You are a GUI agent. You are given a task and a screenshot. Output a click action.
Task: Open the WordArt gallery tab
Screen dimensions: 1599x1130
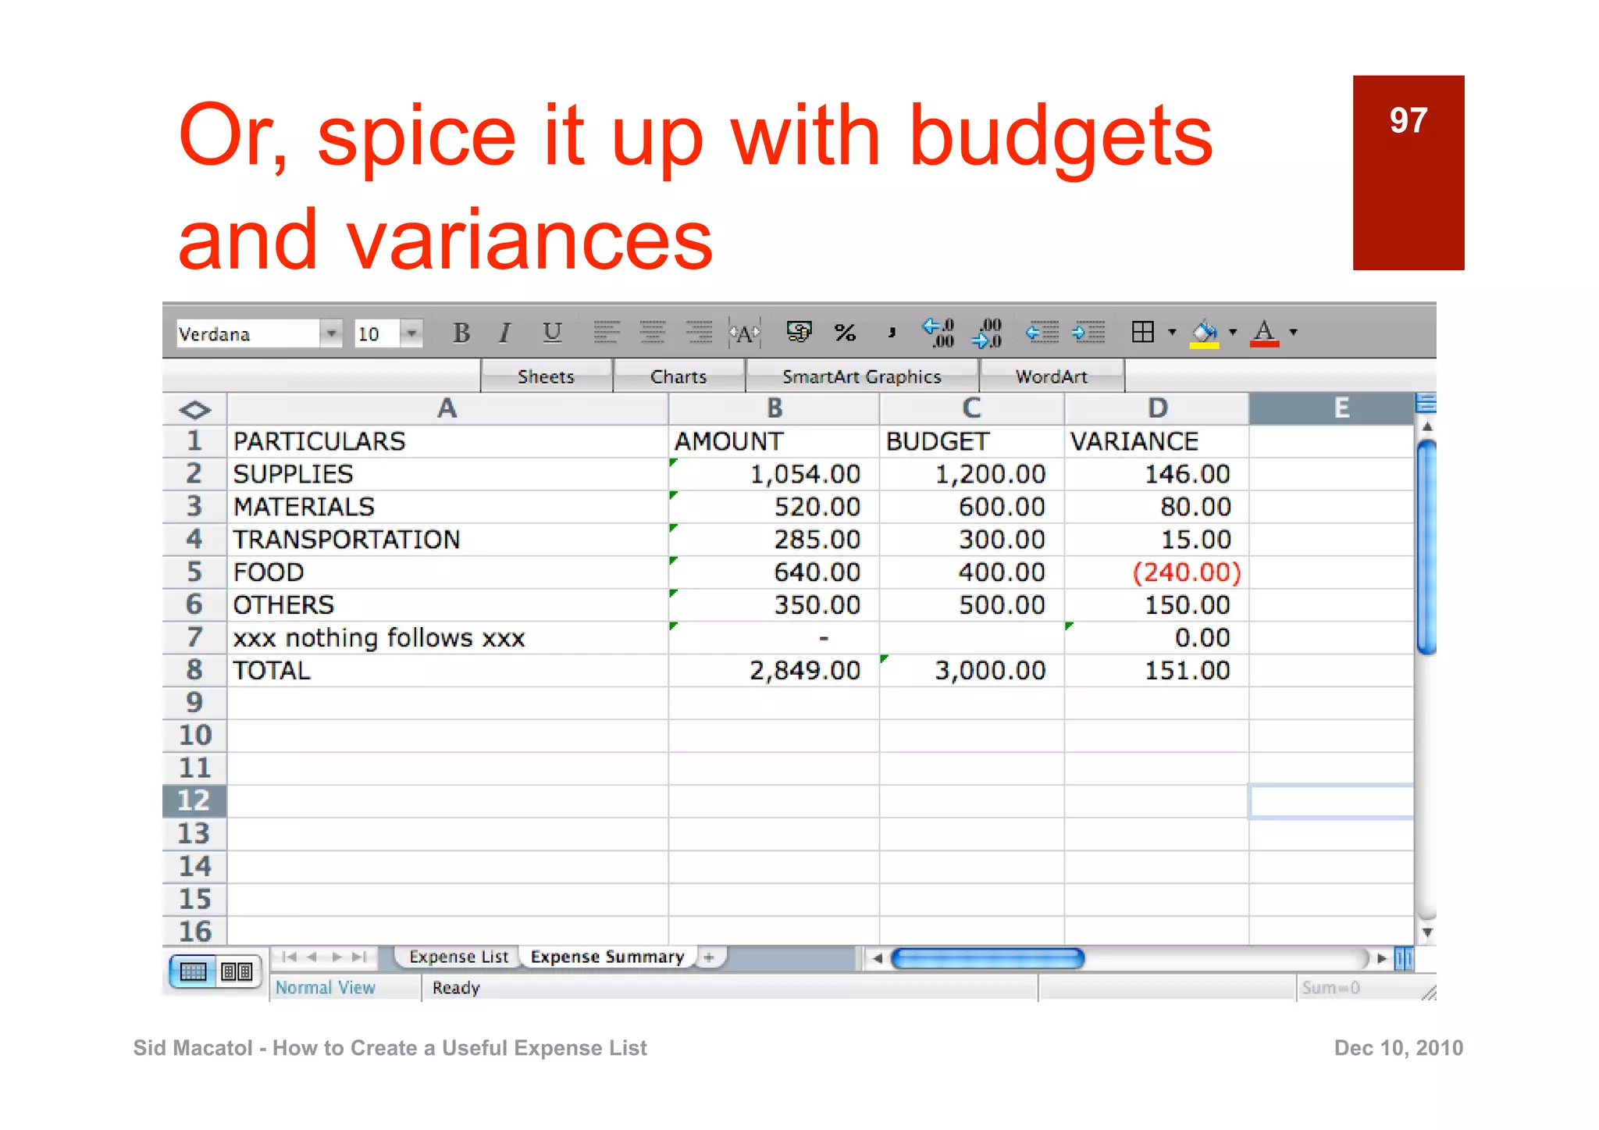coord(1052,376)
